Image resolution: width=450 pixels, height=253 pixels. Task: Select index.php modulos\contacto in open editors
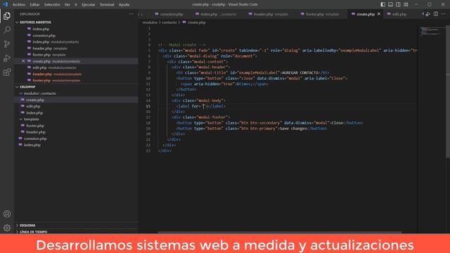pyautogui.click(x=76, y=42)
